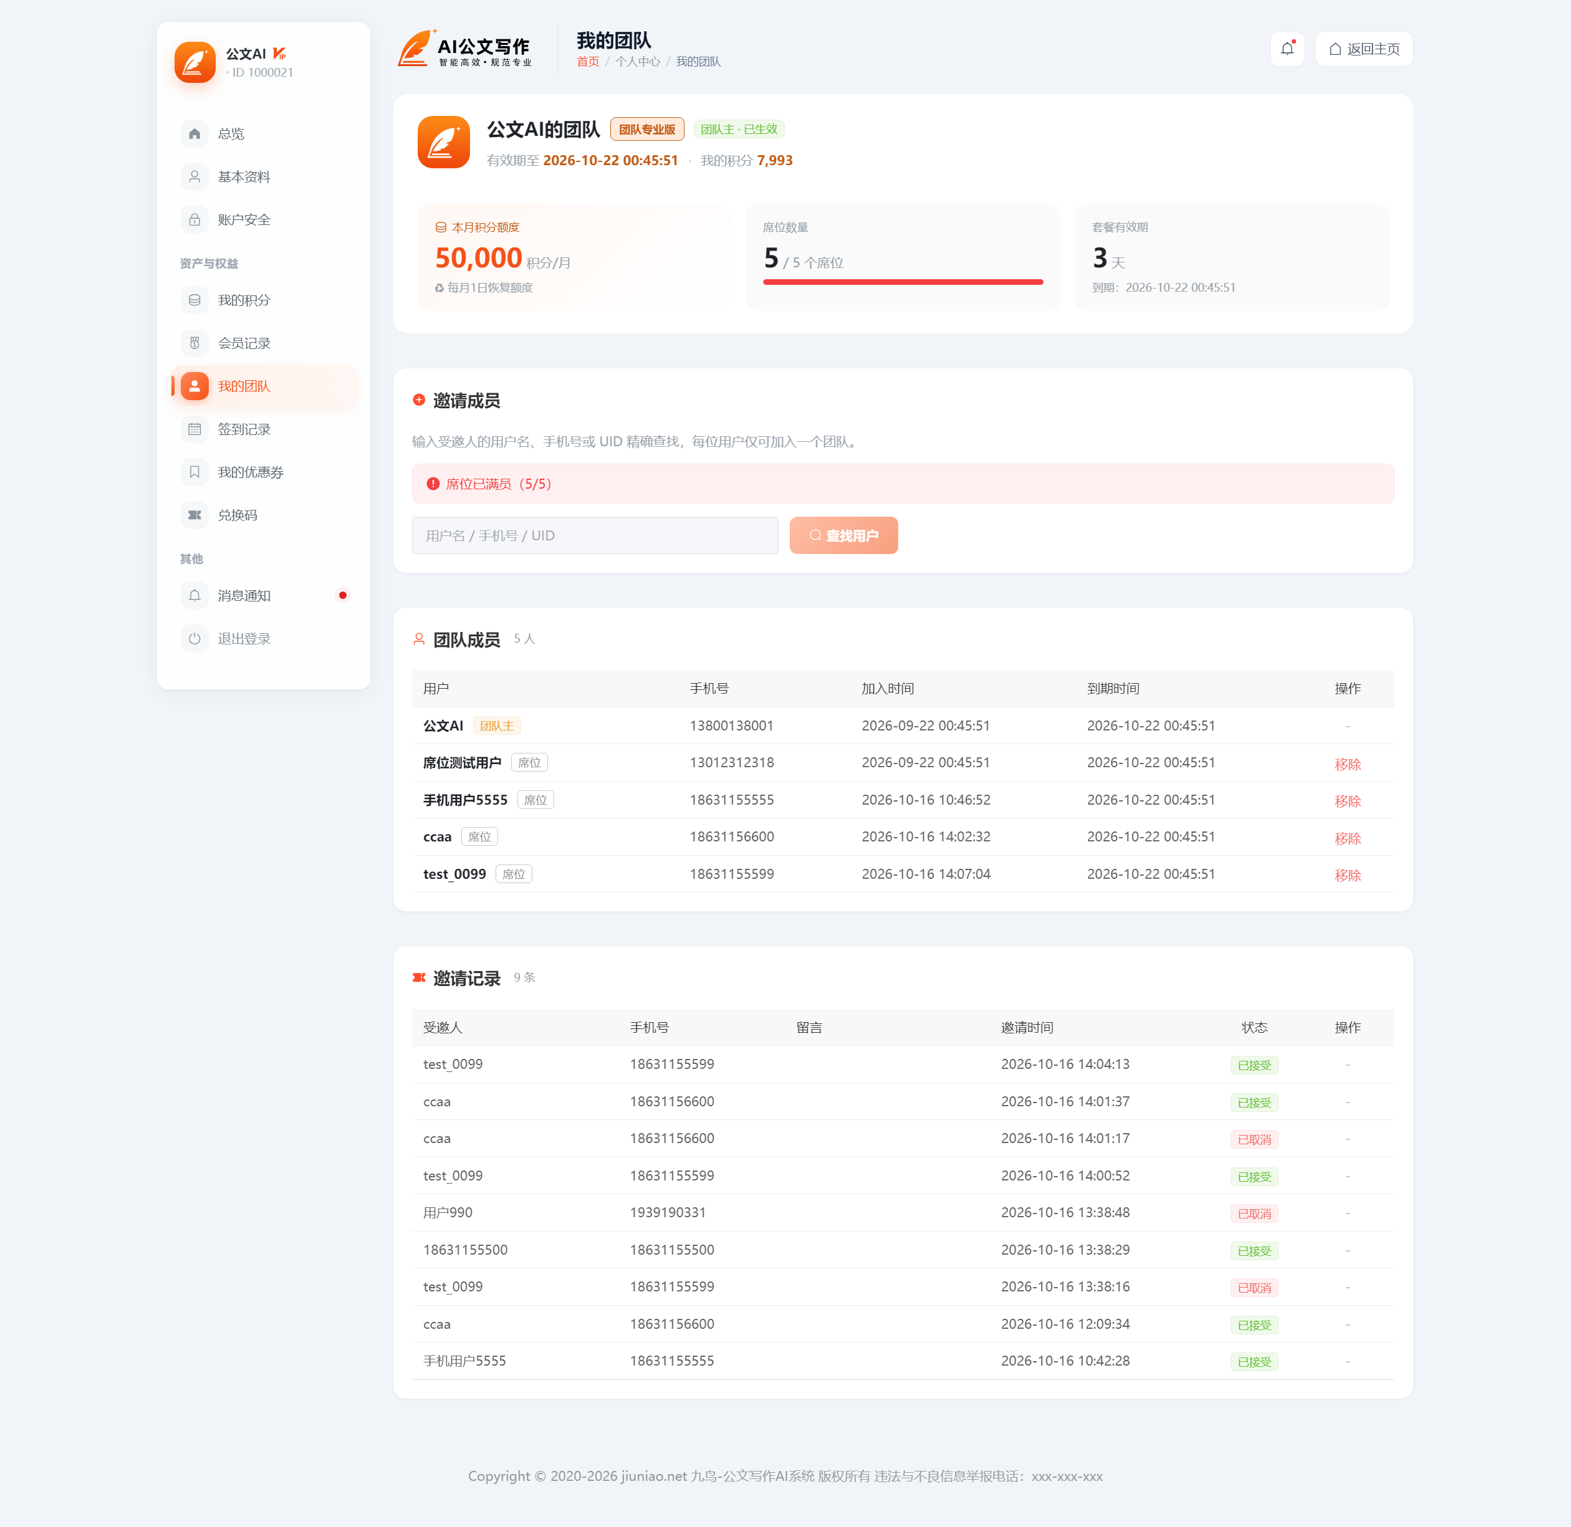The image size is (1571, 1527).
Task: Click the 会员记录 medal icon
Action: click(x=194, y=343)
